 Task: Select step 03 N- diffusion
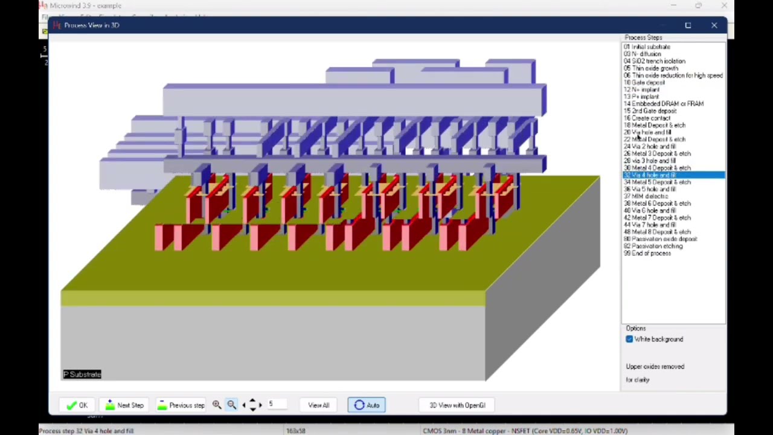click(x=673, y=54)
